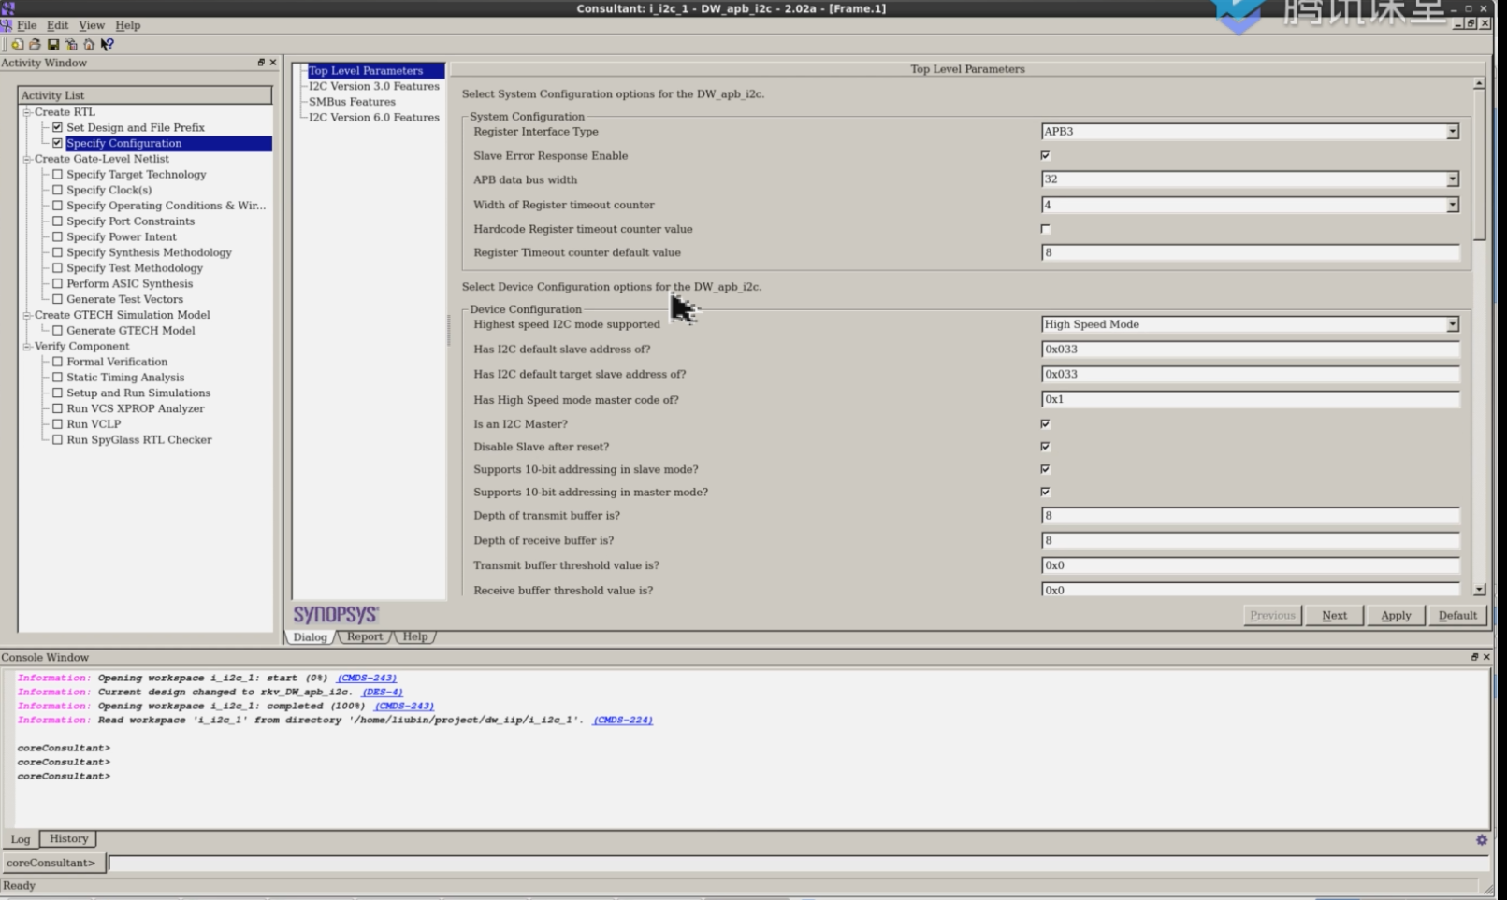The image size is (1507, 900).
Task: Click the Save floppy disk icon
Action: point(53,44)
